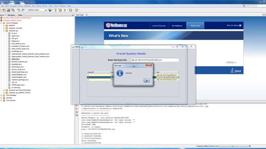Click the Open Project toolbar icon
This screenshot has width=266, height=149.
[8, 10]
